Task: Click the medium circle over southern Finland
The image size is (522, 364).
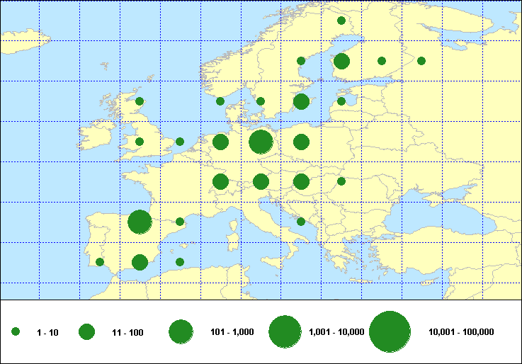Action: (341, 61)
